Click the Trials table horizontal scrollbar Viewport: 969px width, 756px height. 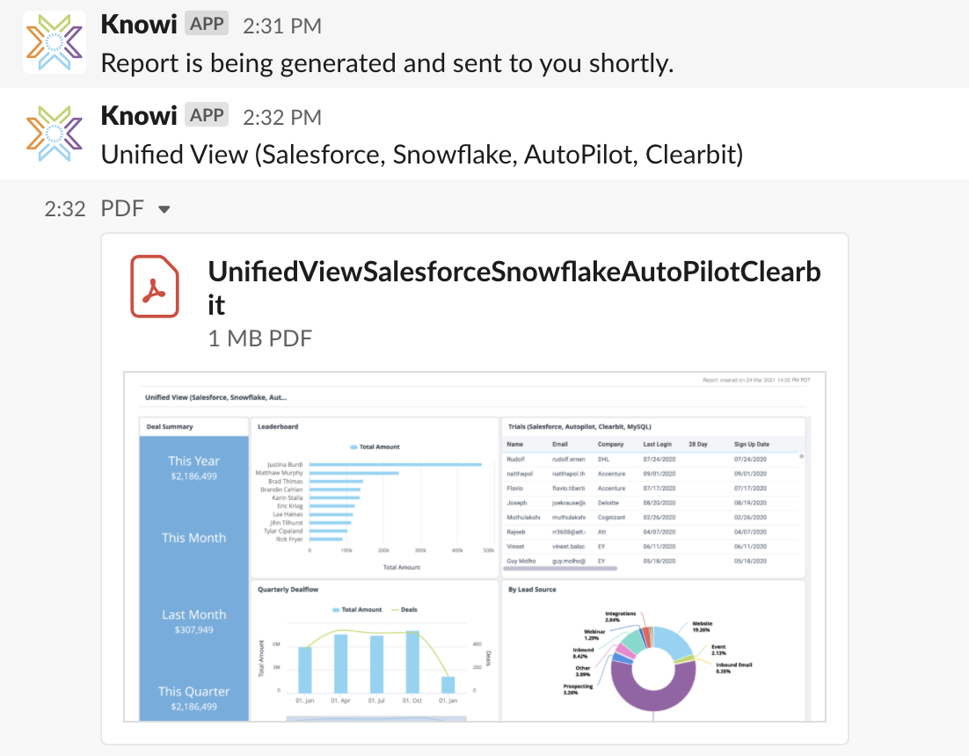(x=559, y=569)
